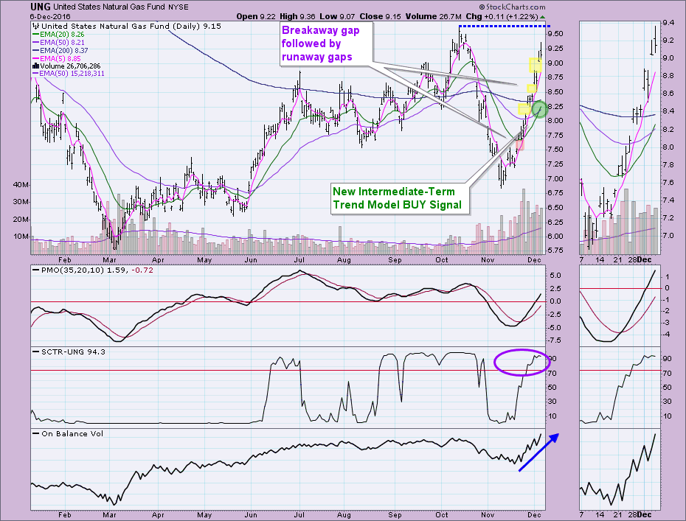Click the EMA(200) 8.37 legend entry
The height and width of the screenshot is (521, 686).
60,50
